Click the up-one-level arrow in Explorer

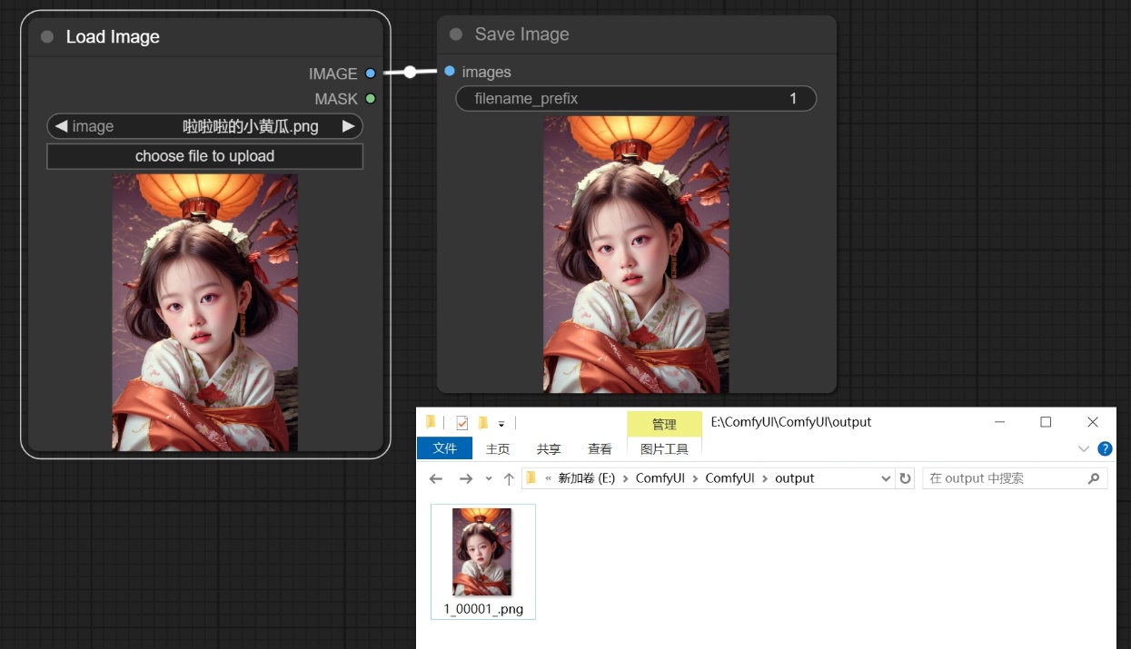509,478
